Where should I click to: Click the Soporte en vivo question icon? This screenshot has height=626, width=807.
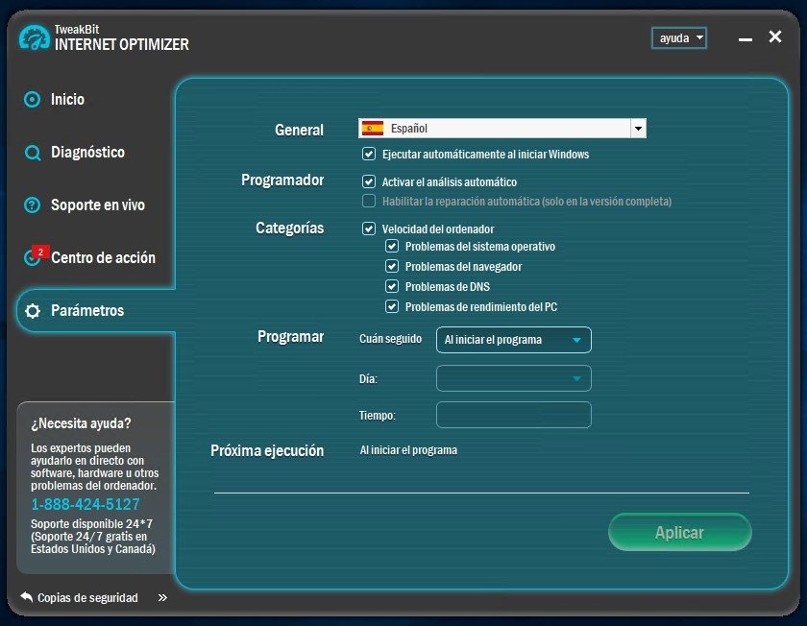tap(32, 205)
